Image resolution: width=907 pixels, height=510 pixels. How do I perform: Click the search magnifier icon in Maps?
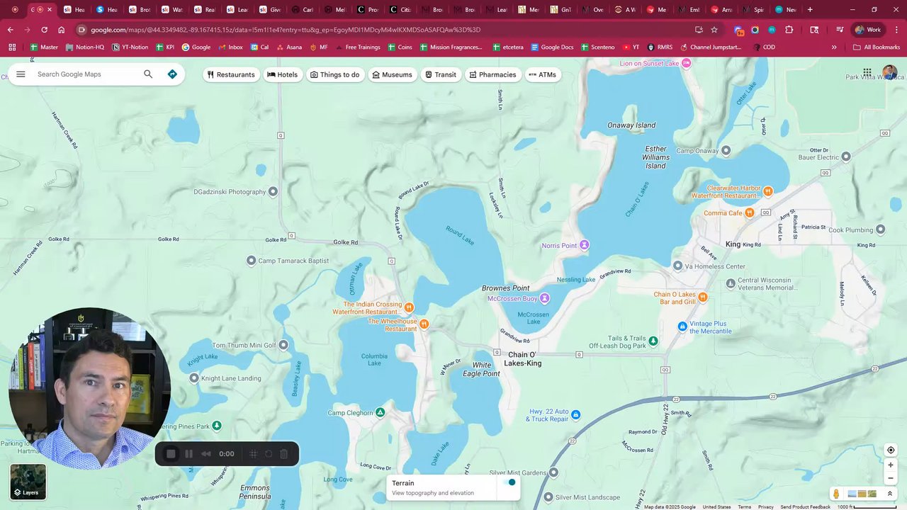148,74
